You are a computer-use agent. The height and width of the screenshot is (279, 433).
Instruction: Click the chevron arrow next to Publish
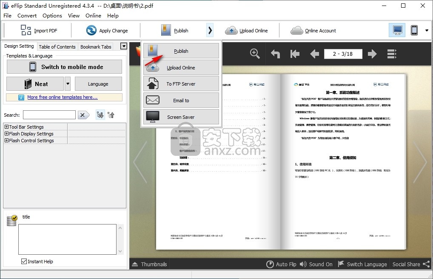[210, 30]
